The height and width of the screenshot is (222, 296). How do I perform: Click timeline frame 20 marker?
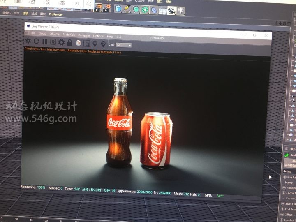(x=46, y=220)
